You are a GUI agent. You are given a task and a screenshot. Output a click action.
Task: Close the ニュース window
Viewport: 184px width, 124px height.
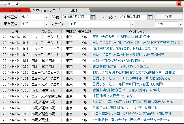pos(179,4)
